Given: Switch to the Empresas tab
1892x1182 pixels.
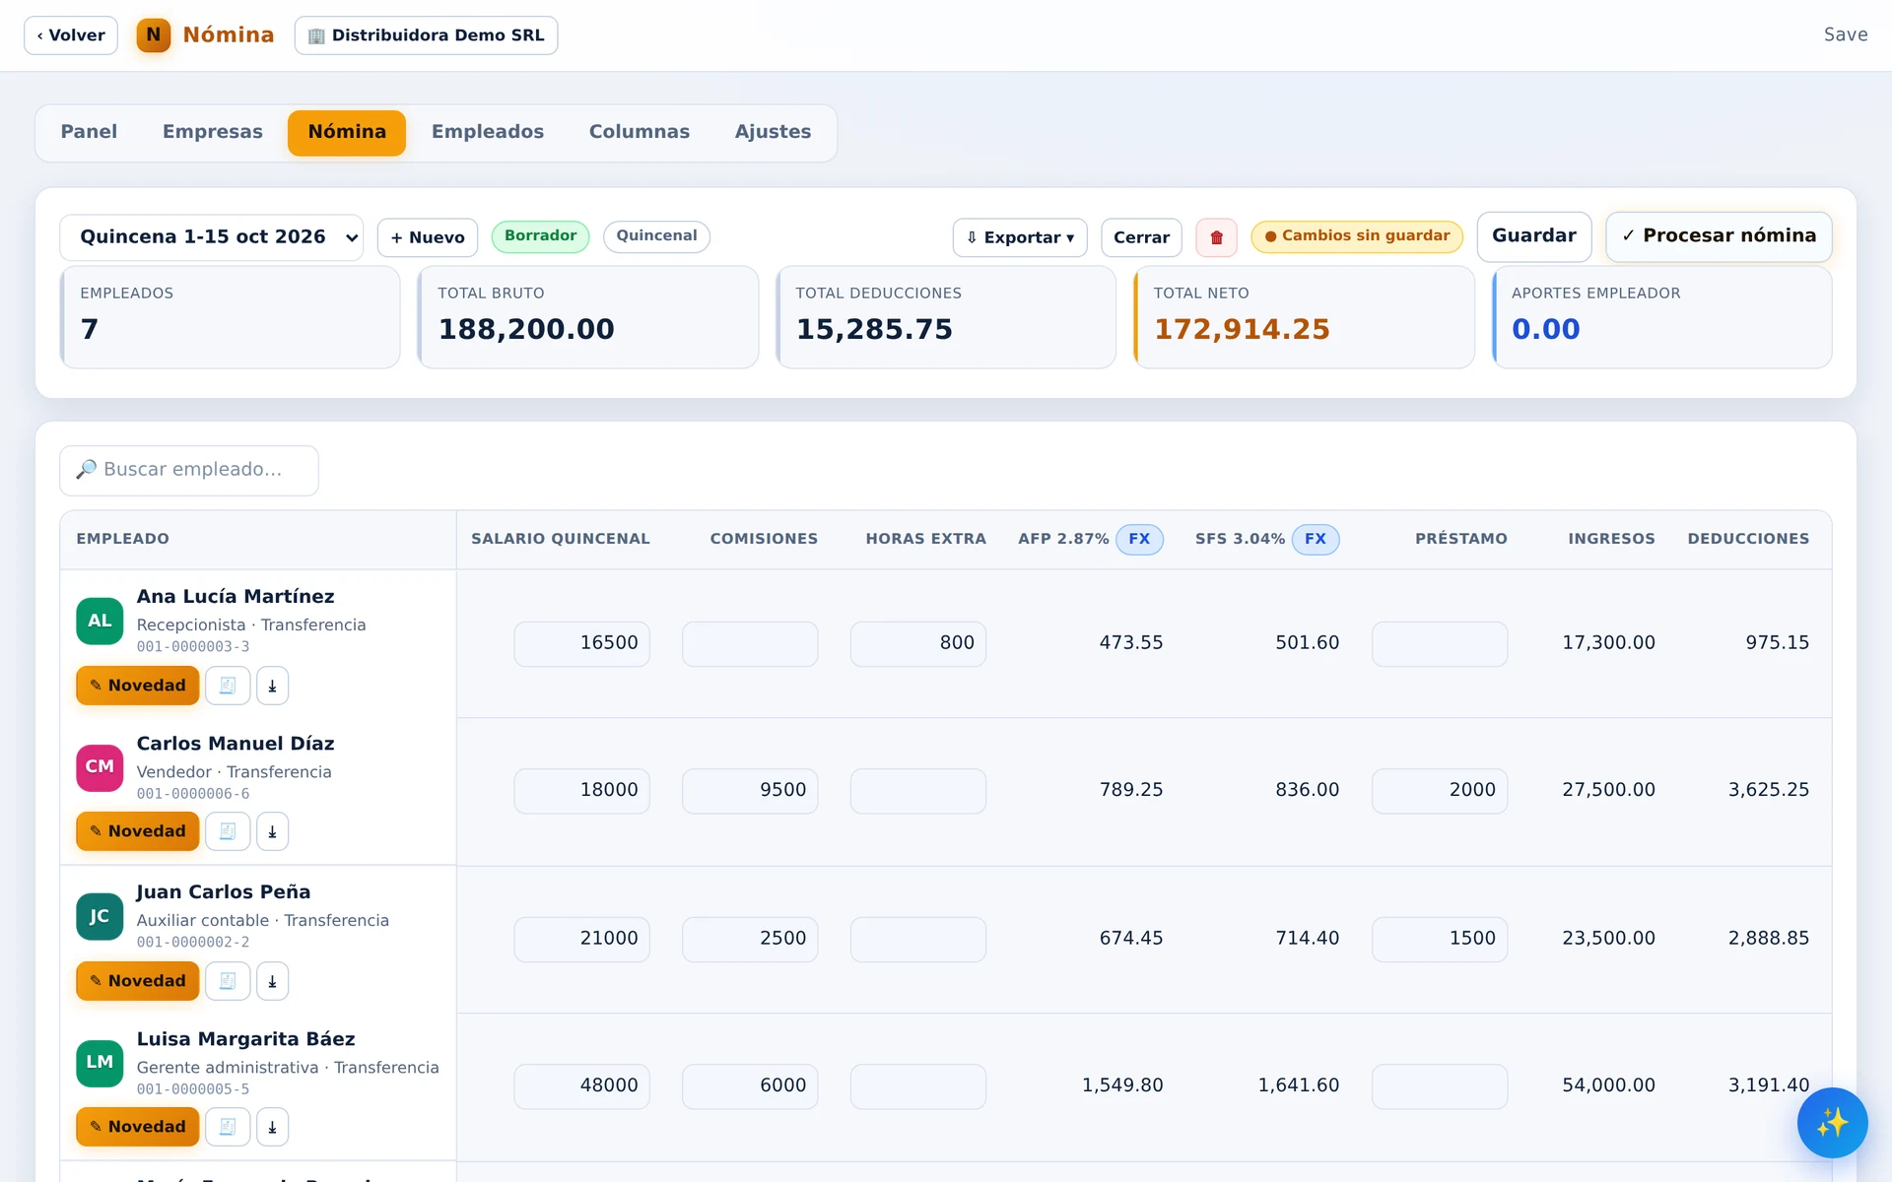Looking at the screenshot, I should [x=213, y=132].
